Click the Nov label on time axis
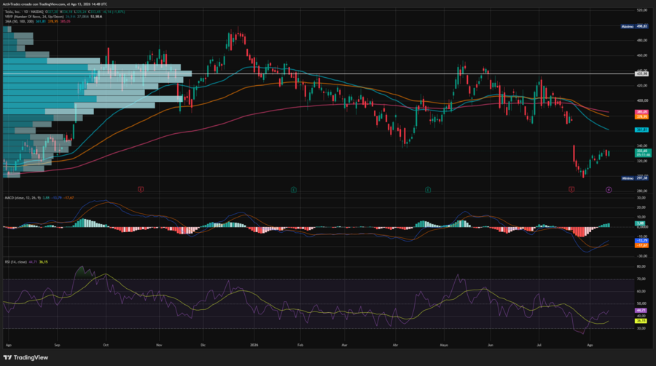 [159, 345]
